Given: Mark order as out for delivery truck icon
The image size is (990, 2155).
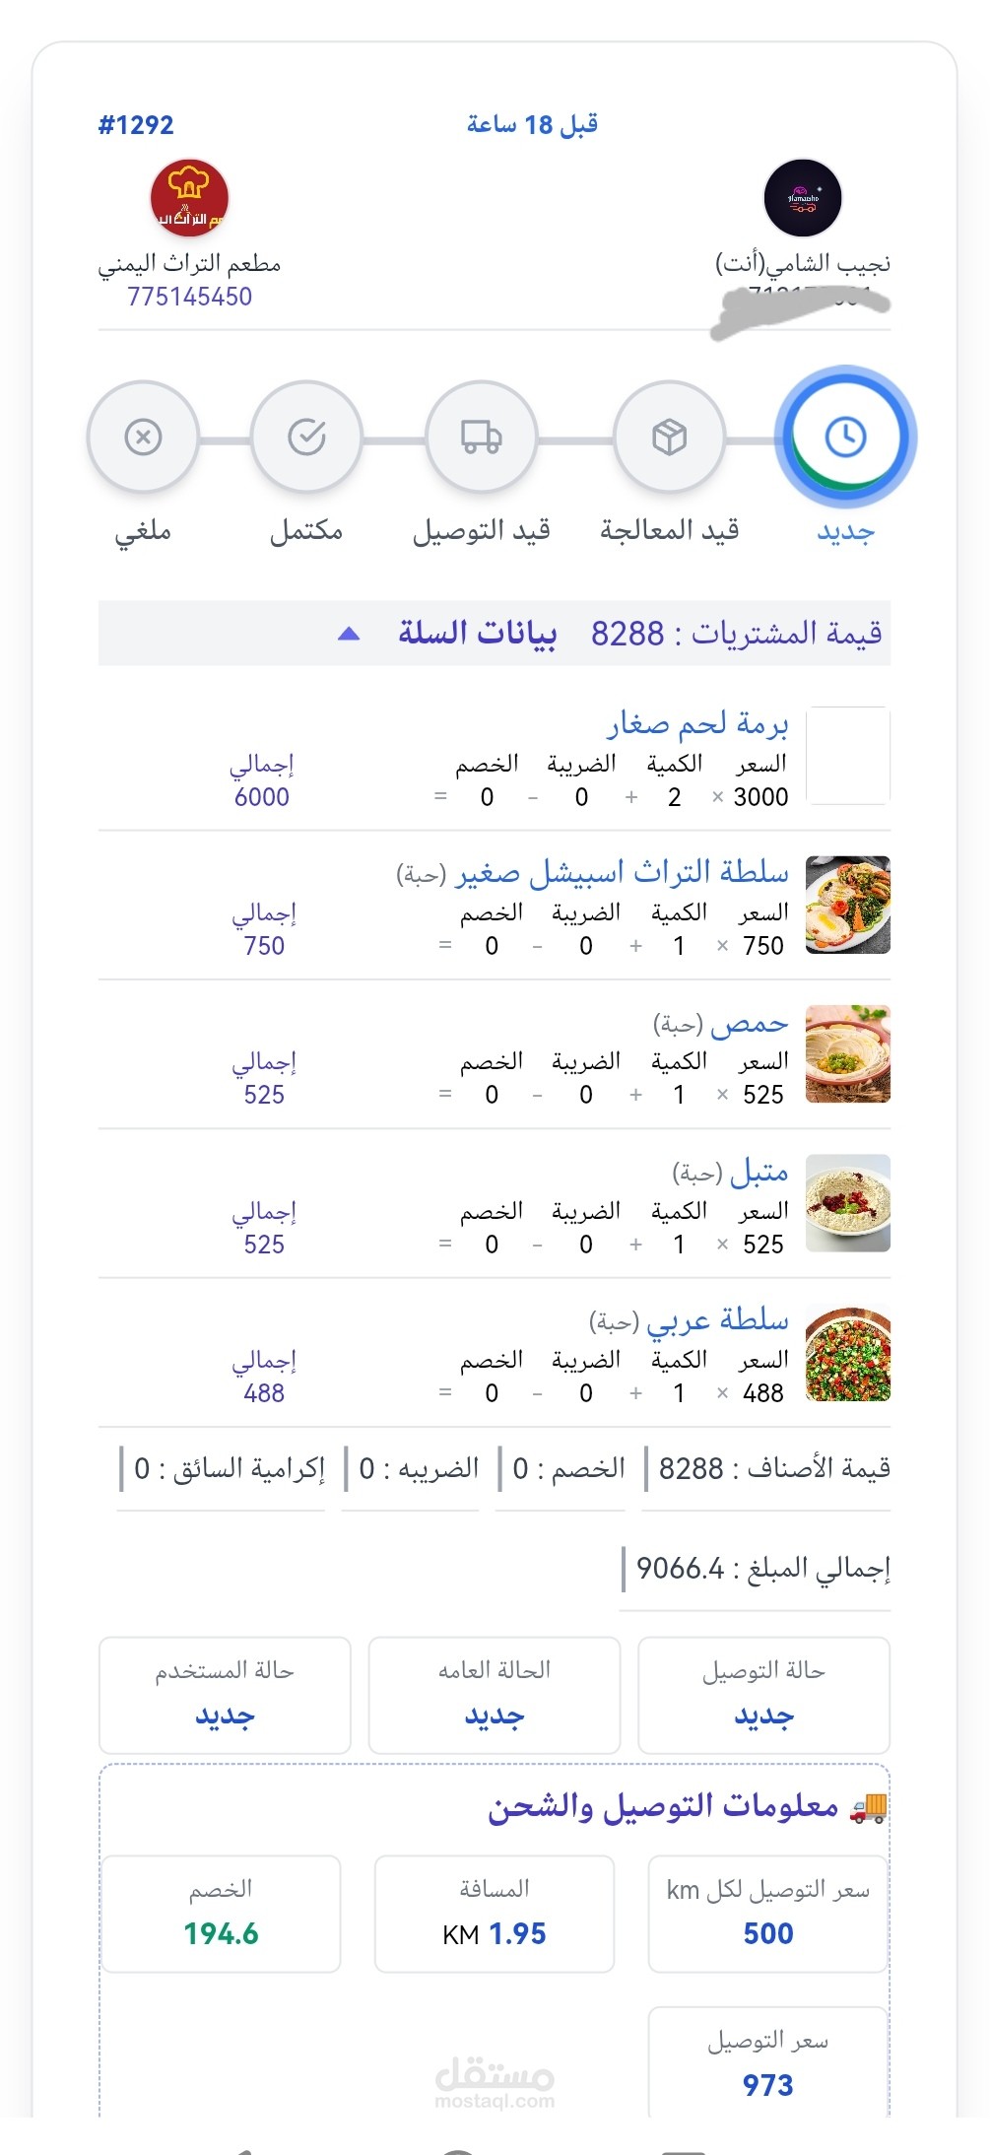Looking at the screenshot, I should (481, 437).
